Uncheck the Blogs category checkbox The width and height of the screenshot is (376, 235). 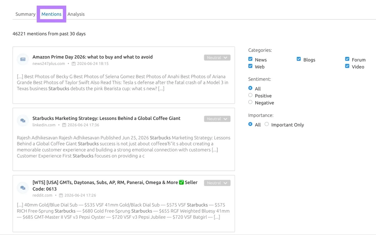click(299, 59)
